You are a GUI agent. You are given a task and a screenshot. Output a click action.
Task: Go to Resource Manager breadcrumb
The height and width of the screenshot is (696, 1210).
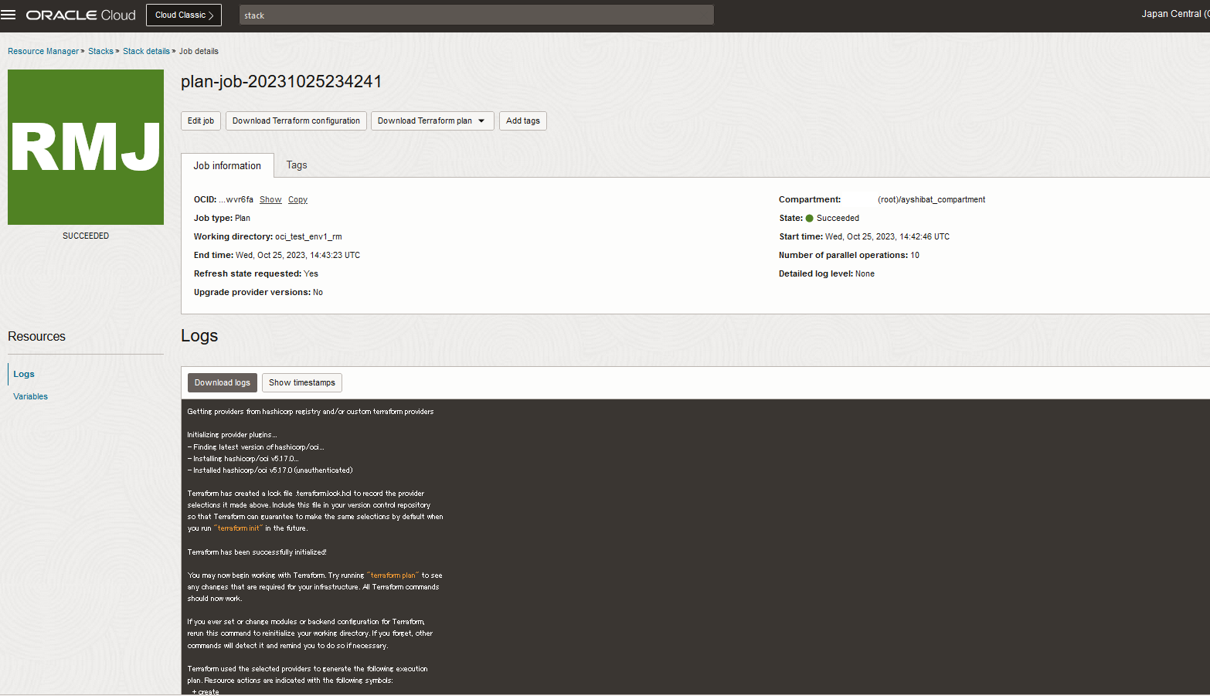pos(43,51)
